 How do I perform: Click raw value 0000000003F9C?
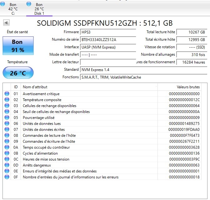tap(185, 159)
